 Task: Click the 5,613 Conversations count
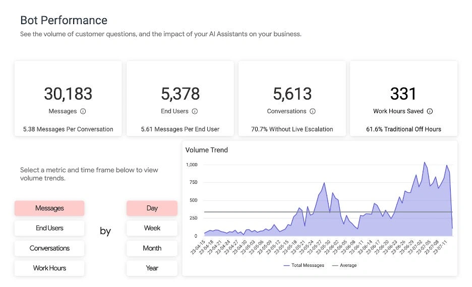pos(292,94)
